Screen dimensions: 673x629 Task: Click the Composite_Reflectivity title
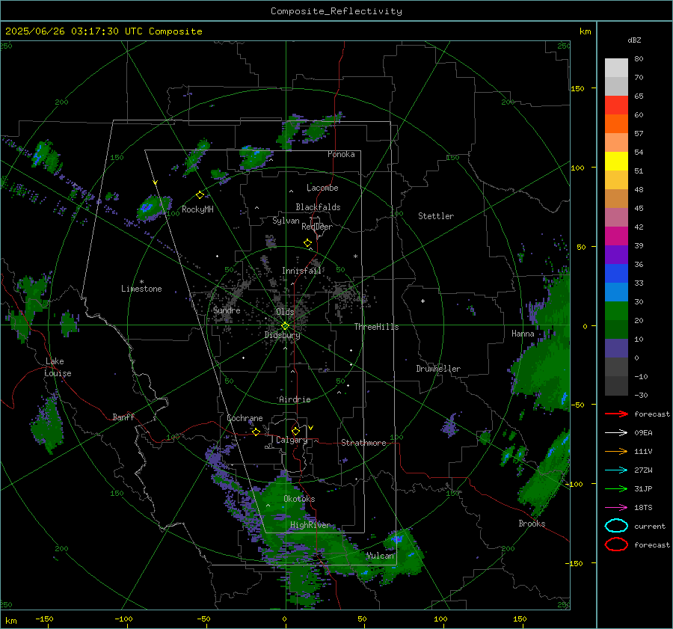(336, 11)
